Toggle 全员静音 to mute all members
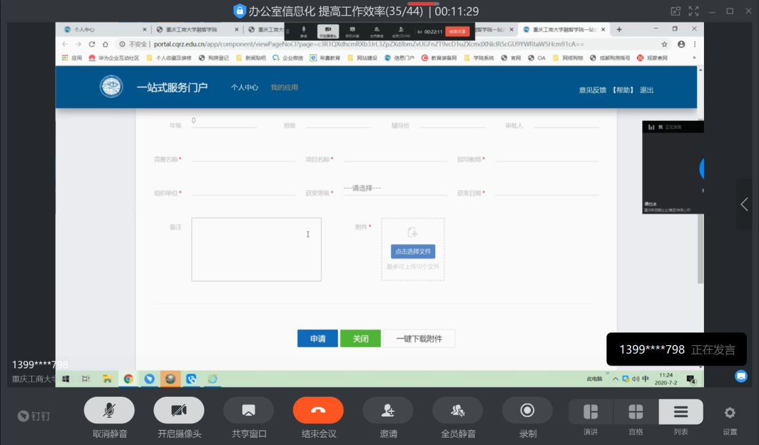Viewport: 759px width, 445px height. pos(458,410)
